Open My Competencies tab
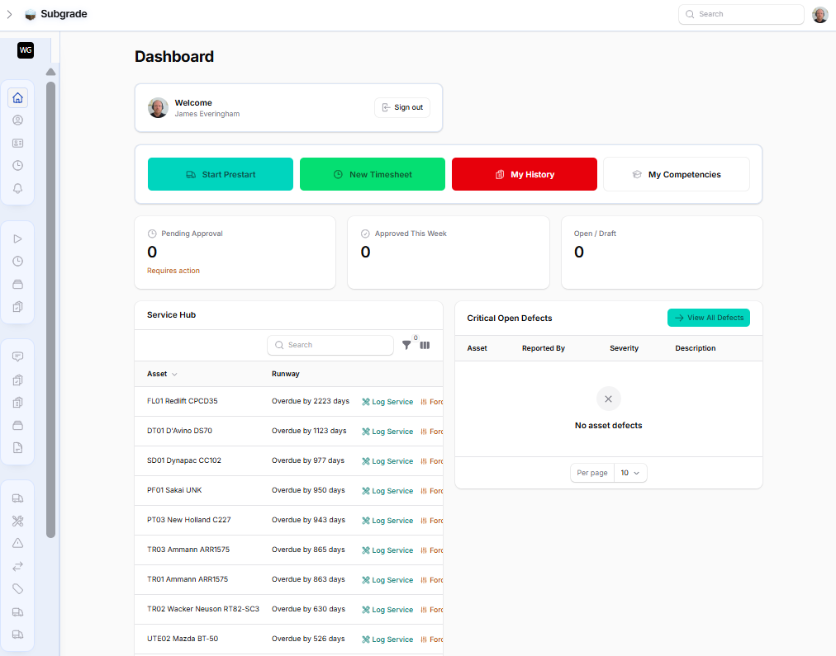The width and height of the screenshot is (836, 656). click(x=676, y=175)
